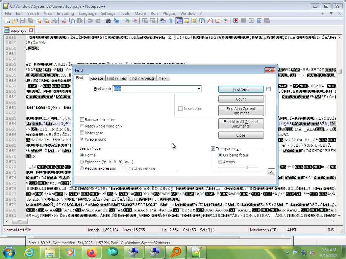Enable Match whole word only checkbox

(82, 126)
